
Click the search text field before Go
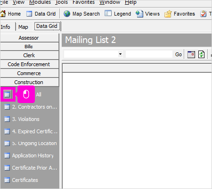149,54
